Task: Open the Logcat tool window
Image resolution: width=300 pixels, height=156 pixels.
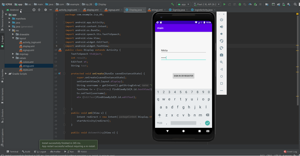Action: 40,152
